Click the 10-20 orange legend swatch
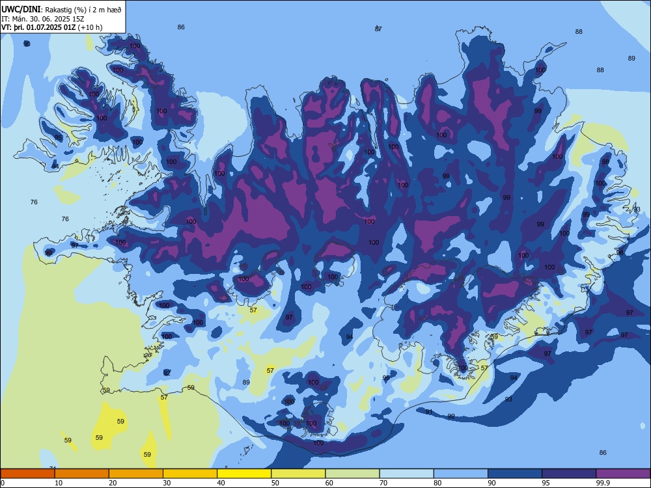 coord(82,474)
